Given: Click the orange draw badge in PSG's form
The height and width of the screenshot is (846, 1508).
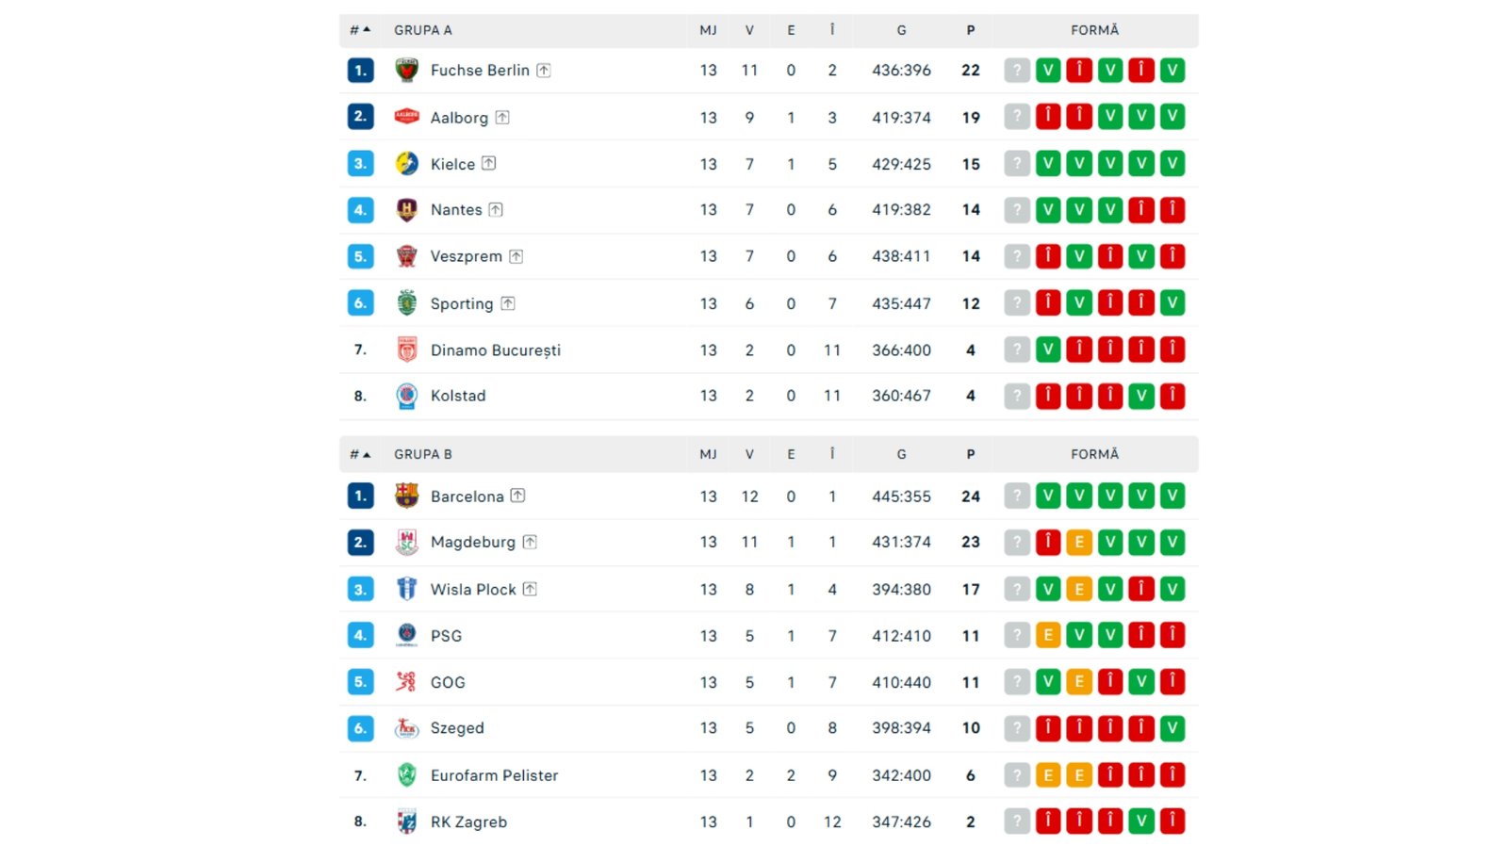Looking at the screenshot, I should click(x=1047, y=635).
